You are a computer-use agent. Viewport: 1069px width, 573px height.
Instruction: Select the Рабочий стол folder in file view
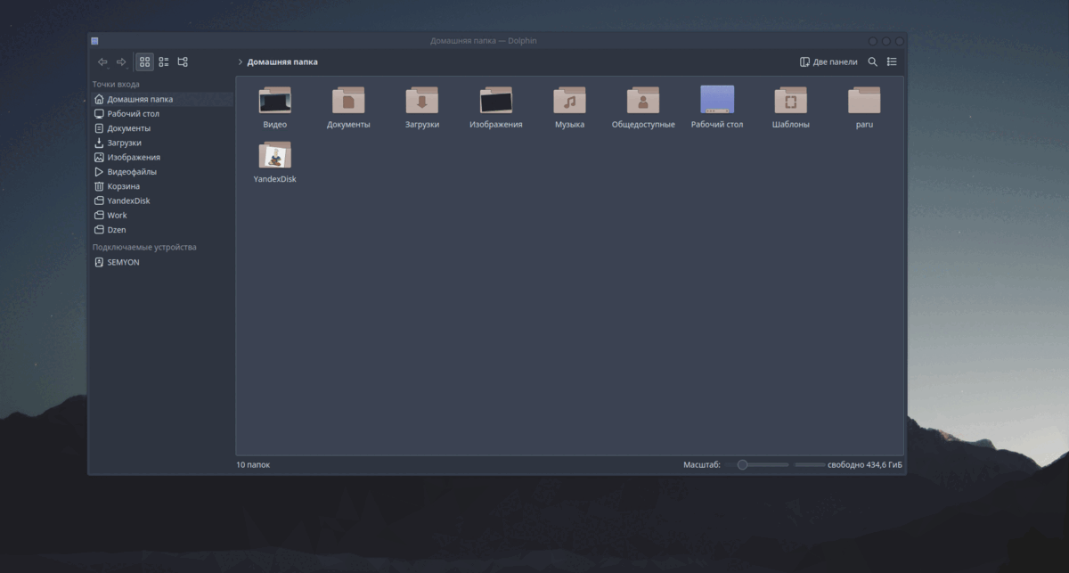pyautogui.click(x=717, y=101)
